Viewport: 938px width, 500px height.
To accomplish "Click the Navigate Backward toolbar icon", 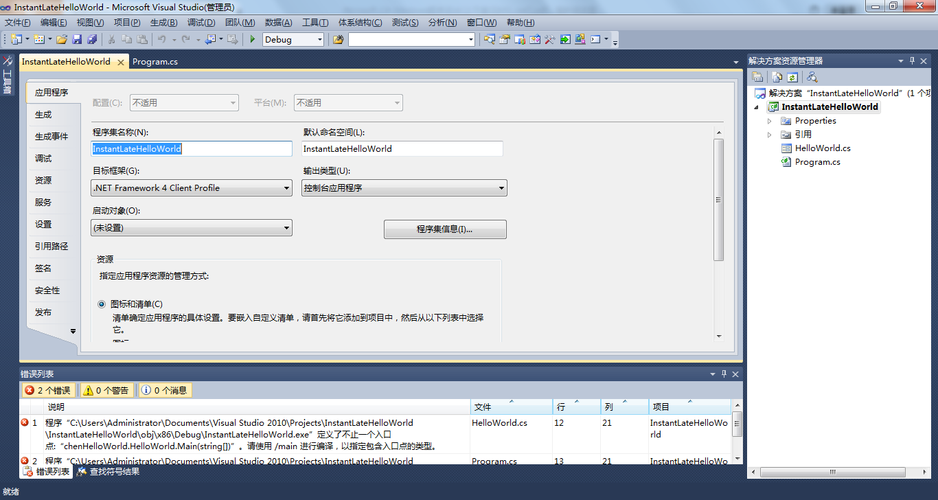I will [x=210, y=39].
